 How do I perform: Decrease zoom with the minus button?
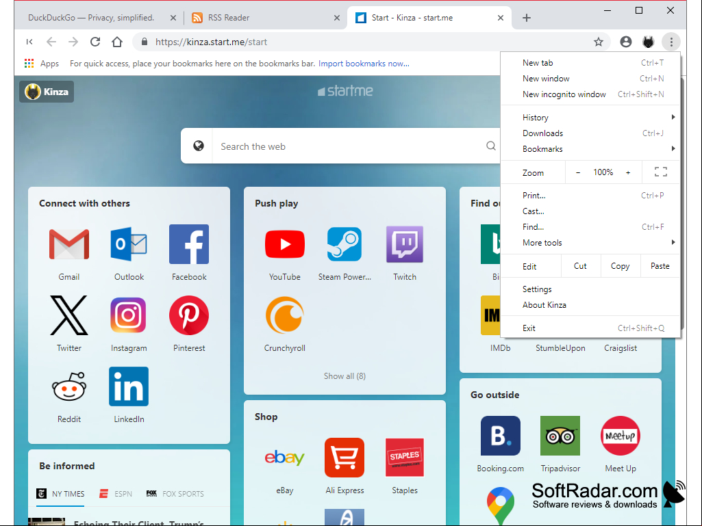(x=578, y=172)
